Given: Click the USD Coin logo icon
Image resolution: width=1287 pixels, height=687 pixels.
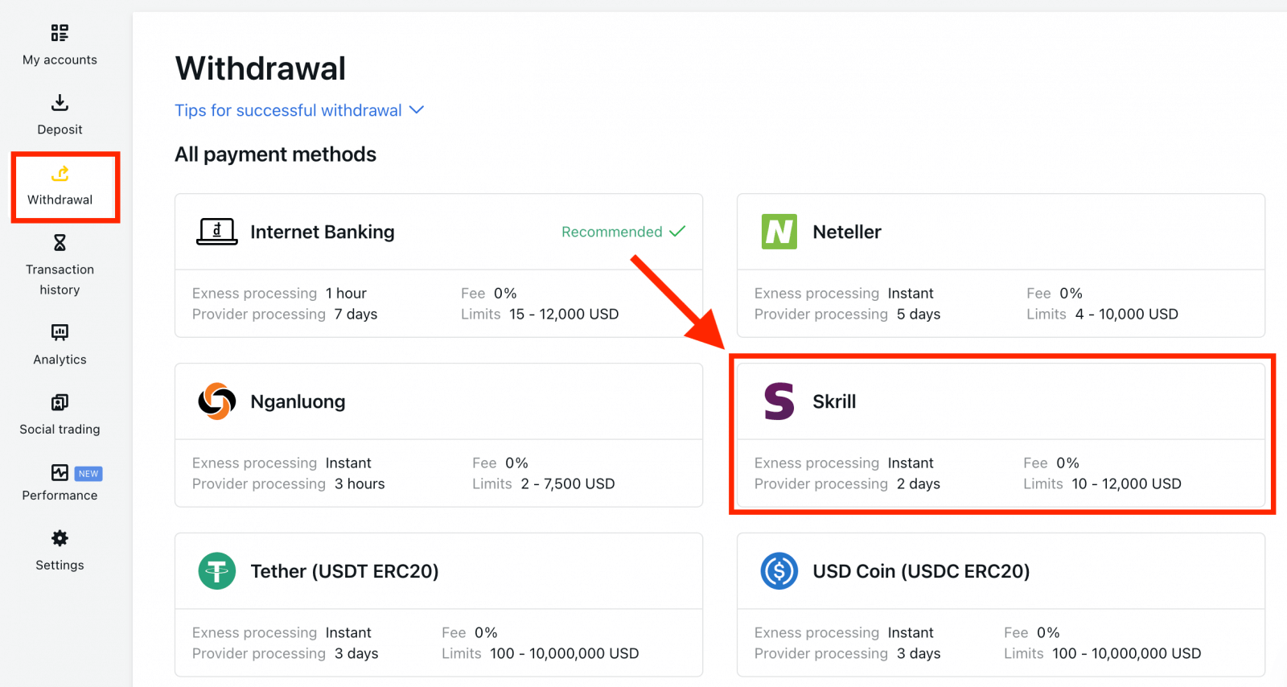Looking at the screenshot, I should pos(777,571).
